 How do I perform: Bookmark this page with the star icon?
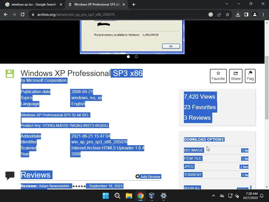(x=227, y=15)
